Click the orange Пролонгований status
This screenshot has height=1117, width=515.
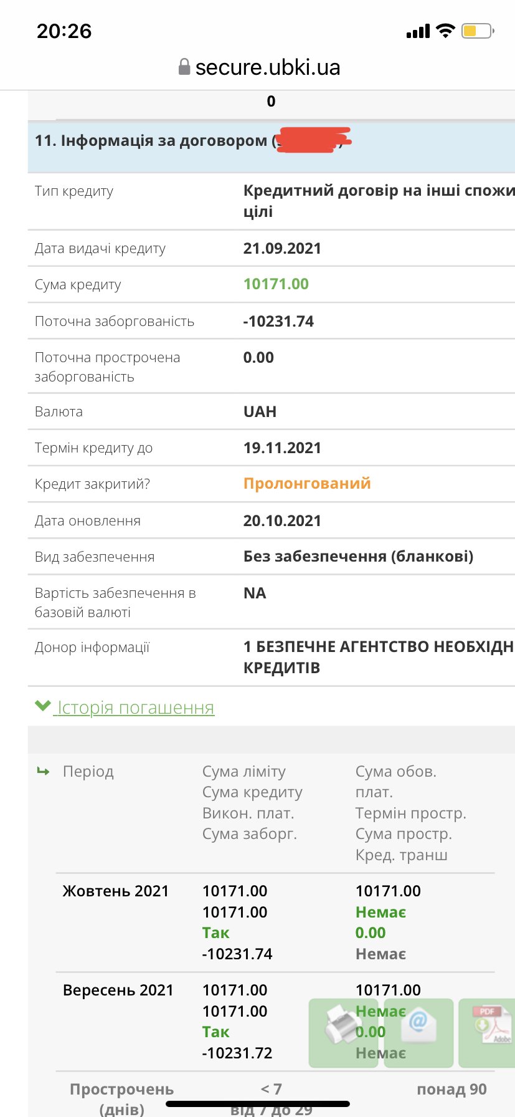pos(307,484)
